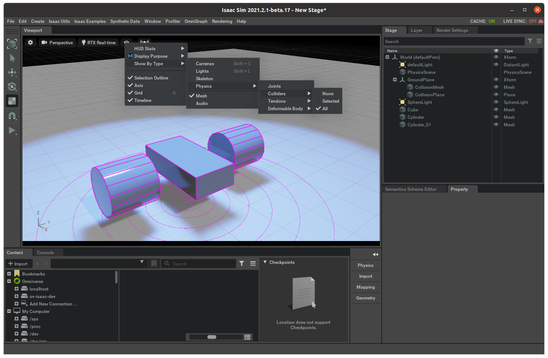Open viewport settings gear icon
This screenshot has width=548, height=358.
[30, 42]
